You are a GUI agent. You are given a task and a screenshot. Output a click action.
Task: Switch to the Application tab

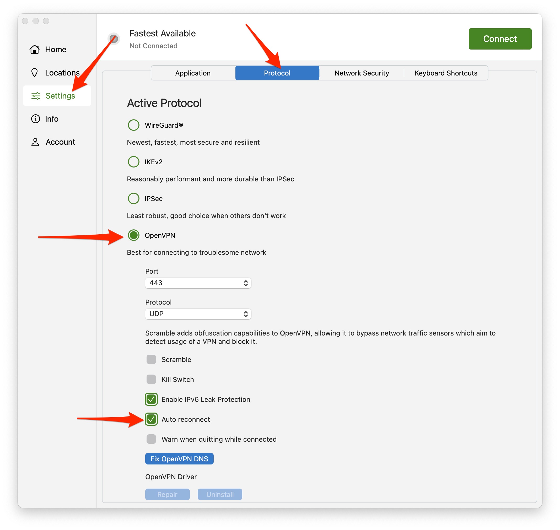(192, 73)
